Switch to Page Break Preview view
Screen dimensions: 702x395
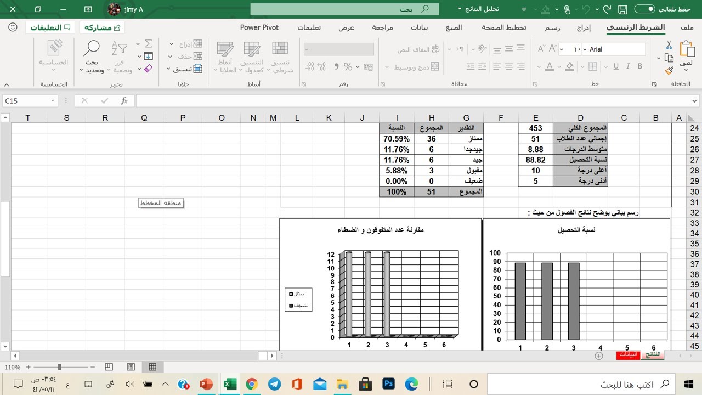click(109, 367)
